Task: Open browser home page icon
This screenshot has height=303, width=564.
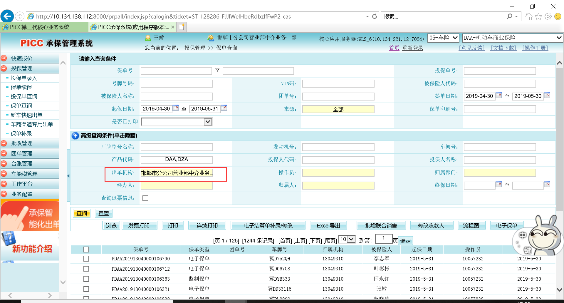Action: [x=528, y=17]
